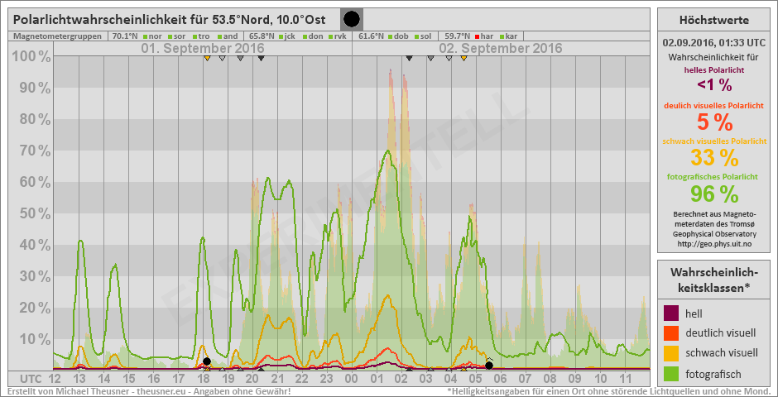The width and height of the screenshot is (778, 397).
Task: Click the black dot marker after 05 UTC
Action: [x=489, y=365]
